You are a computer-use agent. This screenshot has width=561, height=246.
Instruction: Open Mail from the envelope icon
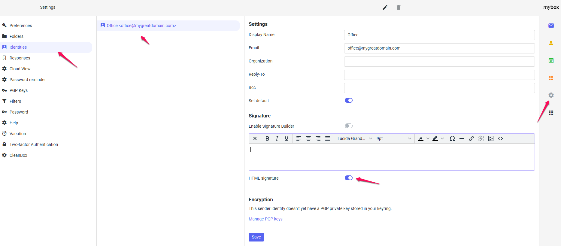(x=551, y=26)
